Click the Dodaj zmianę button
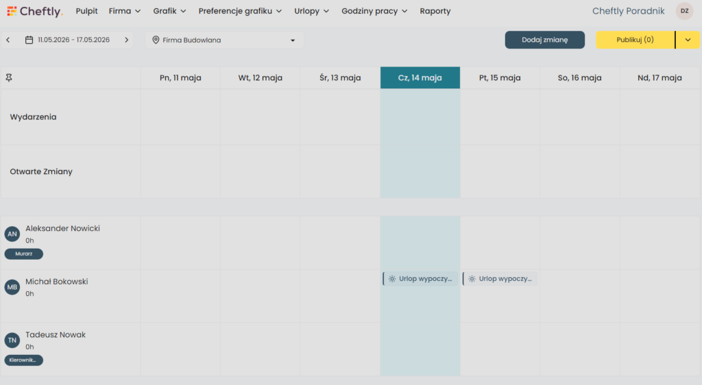The width and height of the screenshot is (702, 385). (545, 40)
